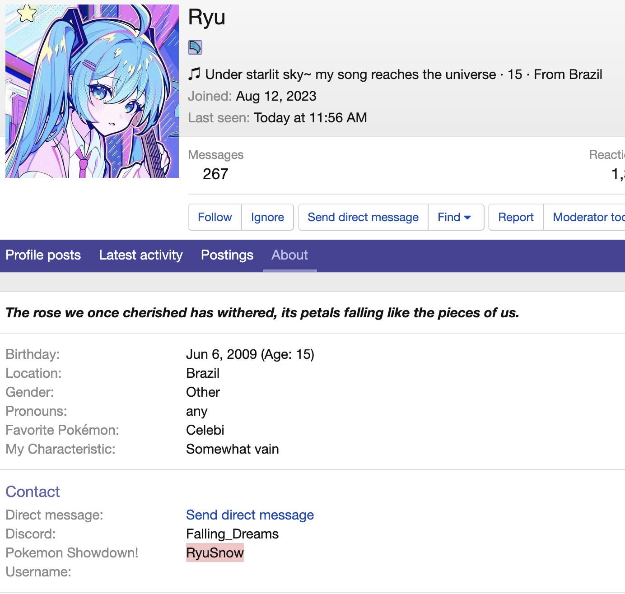Screen dimensions: 625x594
Task: Select the About tab
Action: coord(289,255)
